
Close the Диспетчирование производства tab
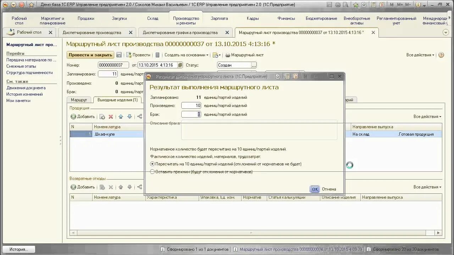tap(131, 33)
